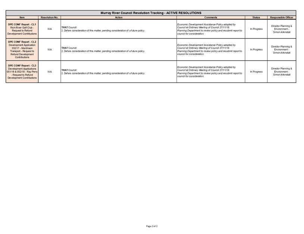Image resolution: width=304 pixels, height=234 pixels.
Task: Click Responsible Officer cell in CL2 row
Action: click(x=282, y=50)
